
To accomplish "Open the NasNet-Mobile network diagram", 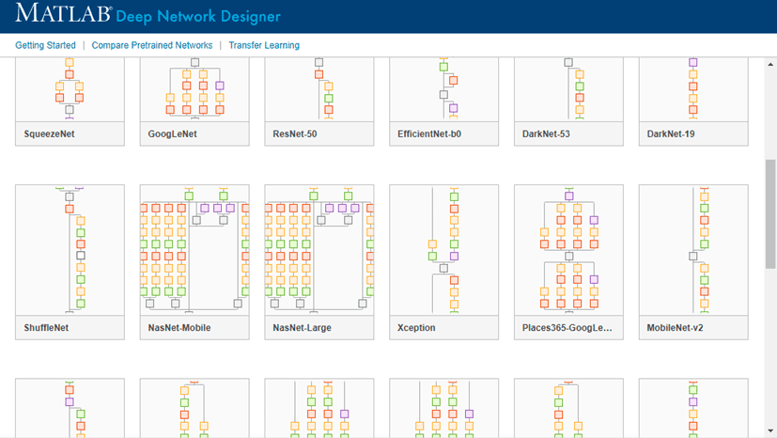I will 194,249.
